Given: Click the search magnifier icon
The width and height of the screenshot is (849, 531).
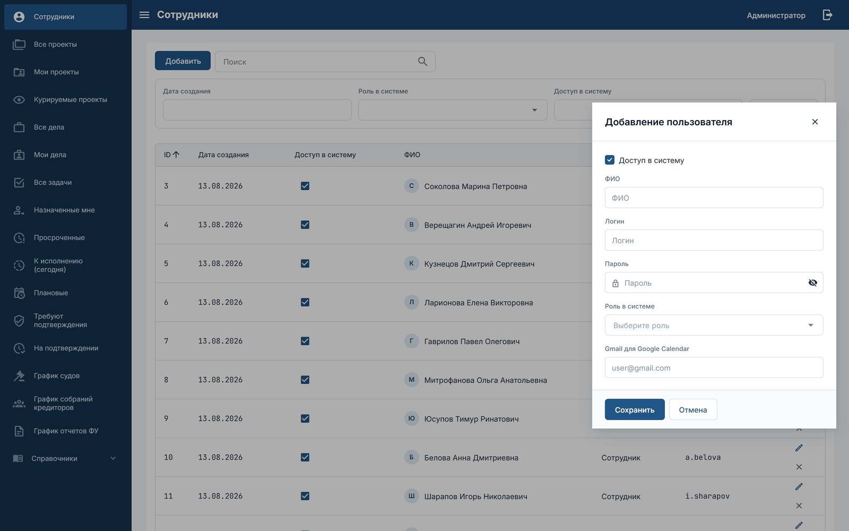Looking at the screenshot, I should pyautogui.click(x=422, y=62).
